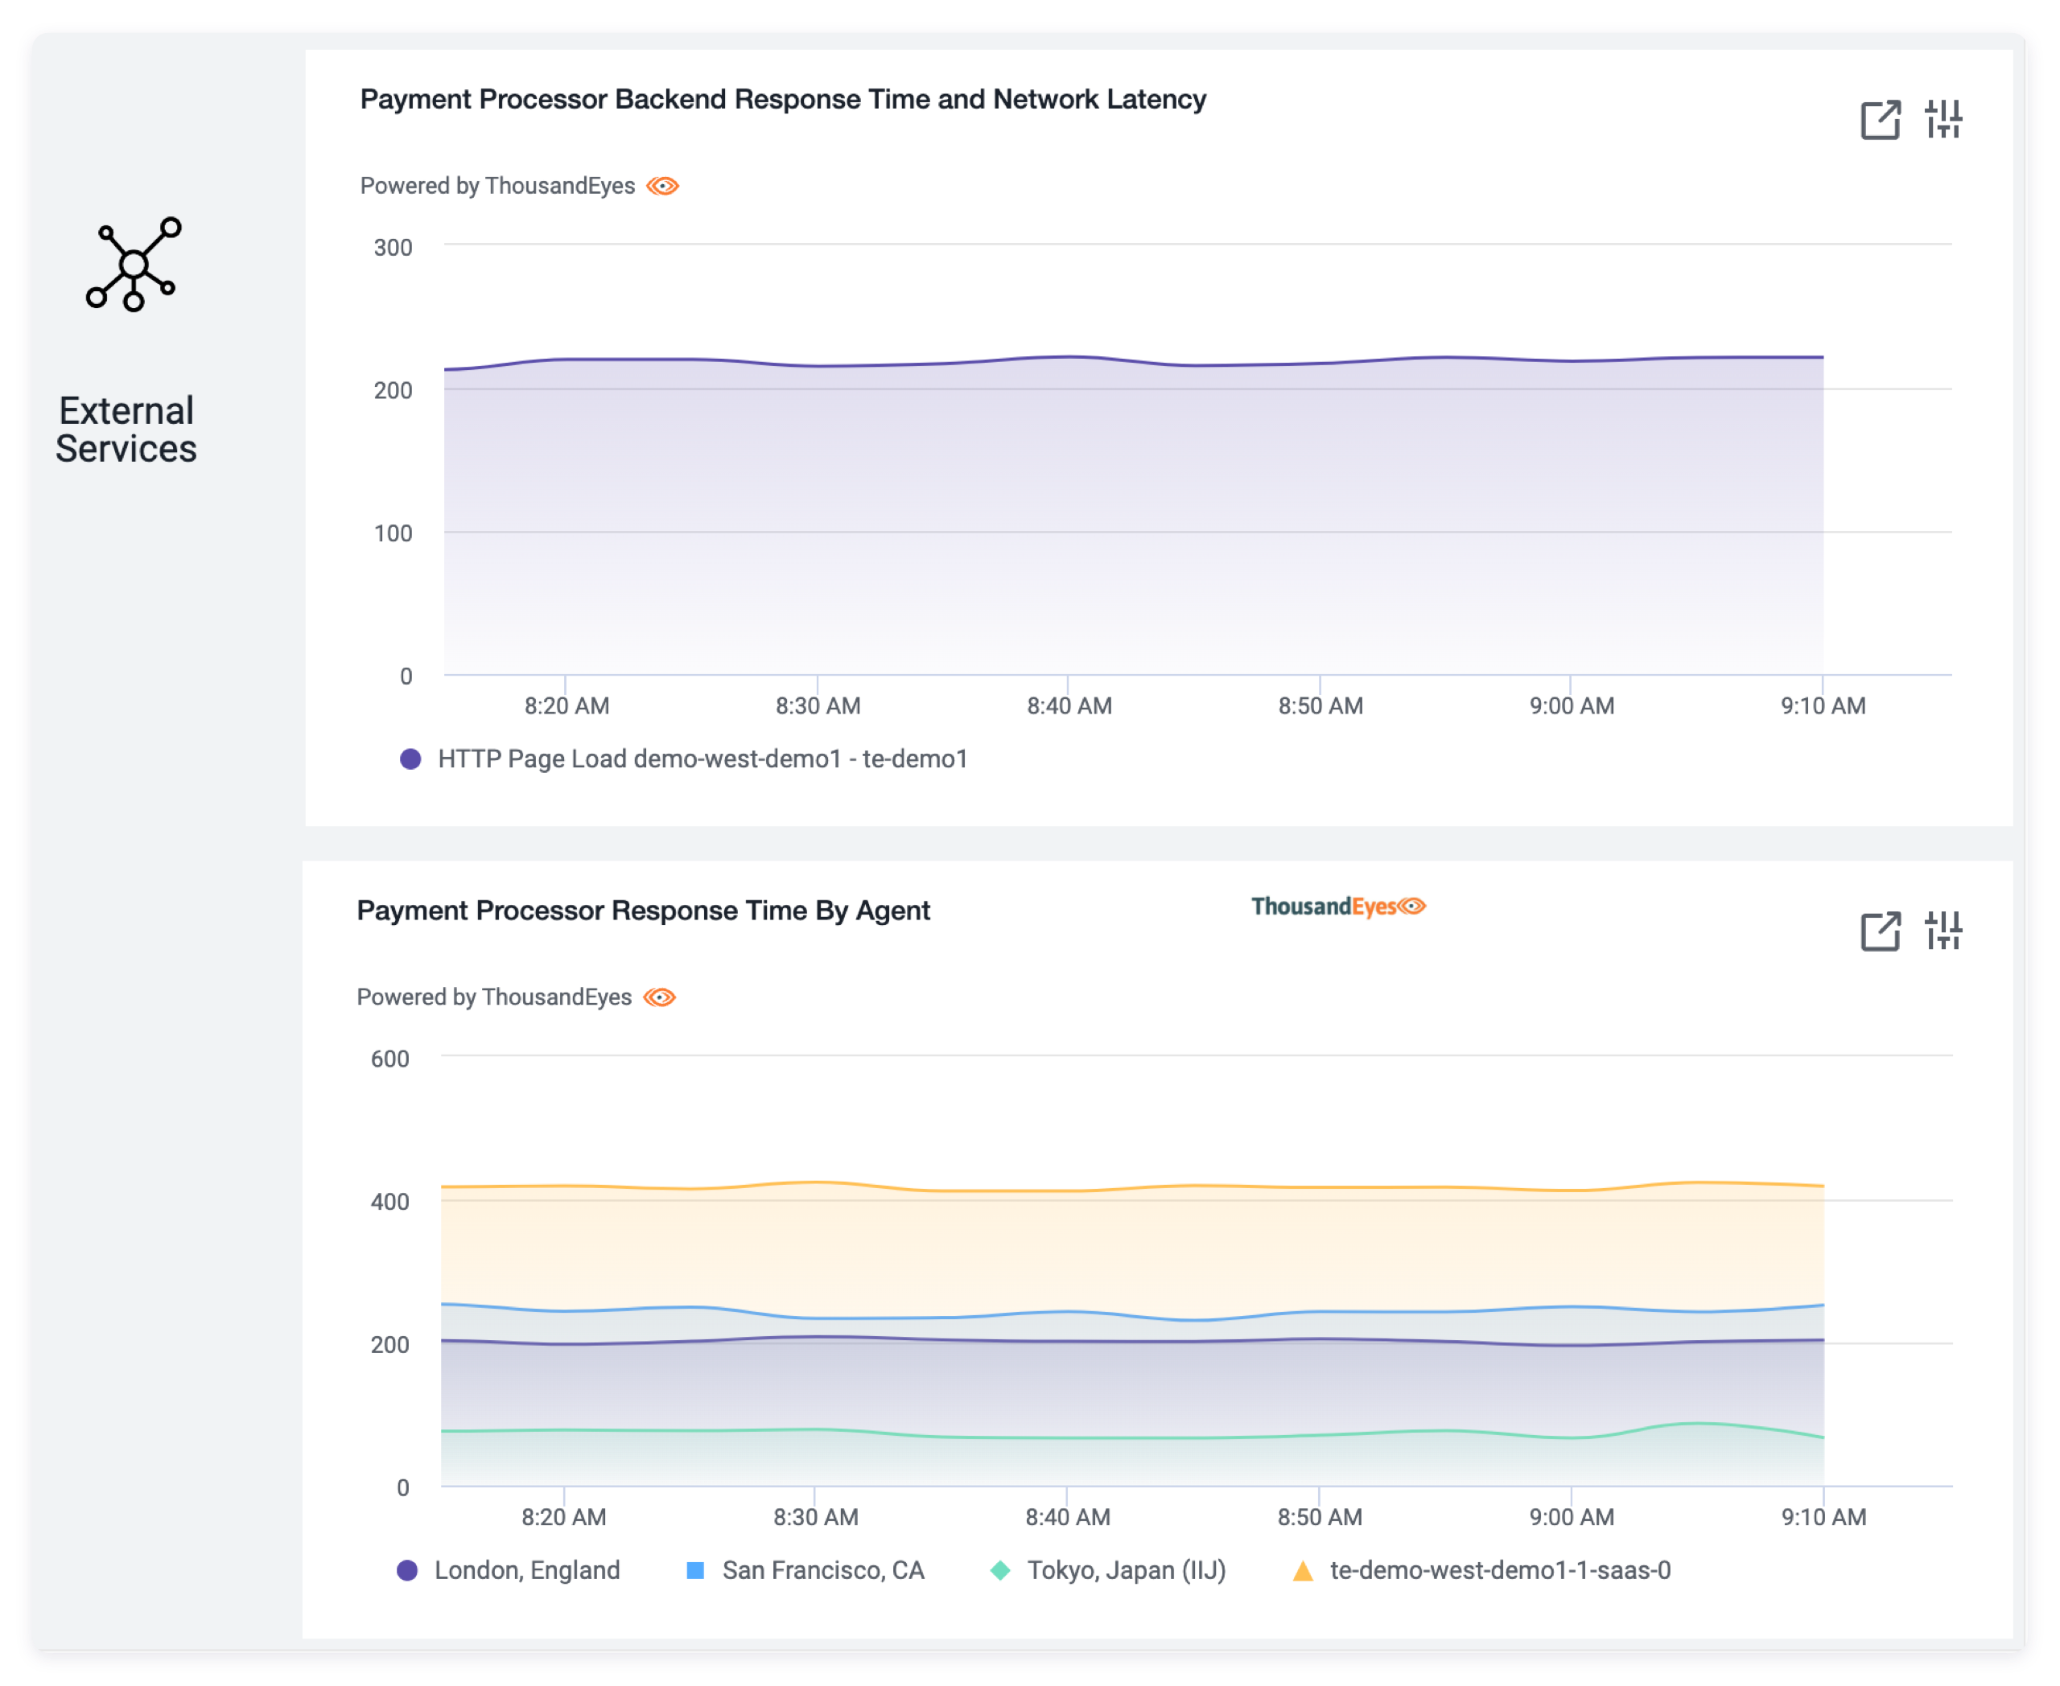
Task: Click 600 y-axis label on bottom chart
Action: click(389, 1059)
